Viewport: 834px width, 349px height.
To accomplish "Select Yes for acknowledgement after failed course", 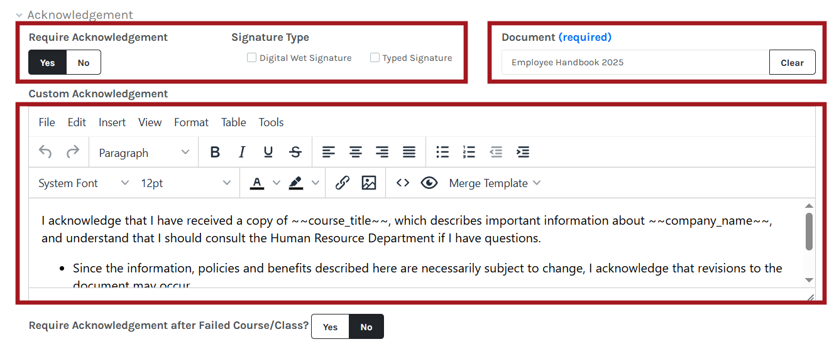I will click(x=330, y=326).
